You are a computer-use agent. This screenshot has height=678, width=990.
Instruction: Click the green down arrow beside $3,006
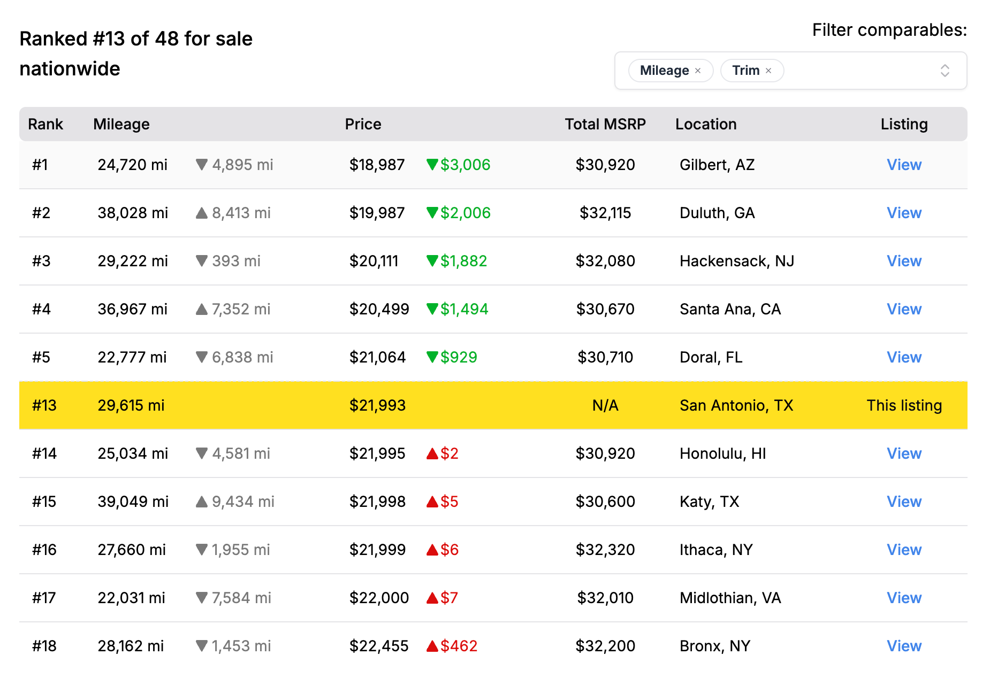[432, 165]
